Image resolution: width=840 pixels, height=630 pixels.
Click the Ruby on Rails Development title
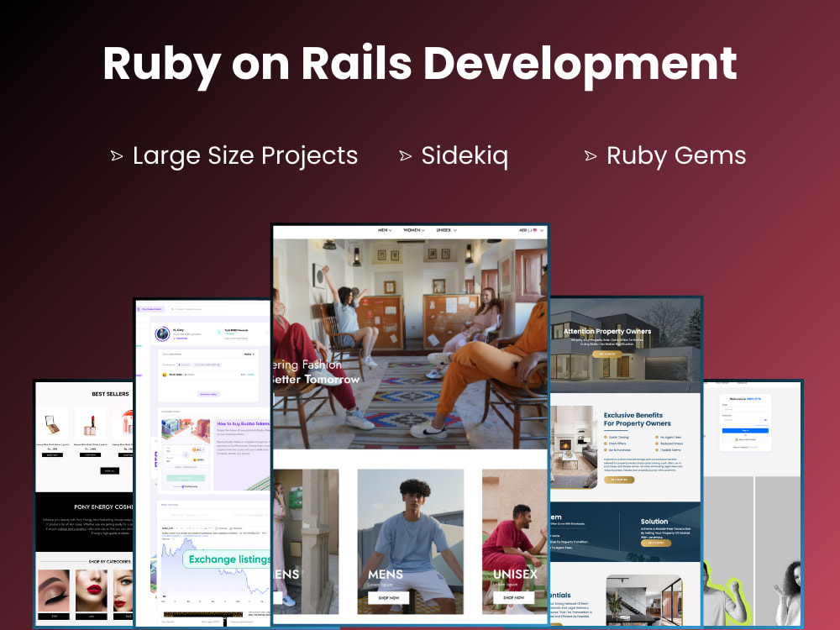pos(420,66)
